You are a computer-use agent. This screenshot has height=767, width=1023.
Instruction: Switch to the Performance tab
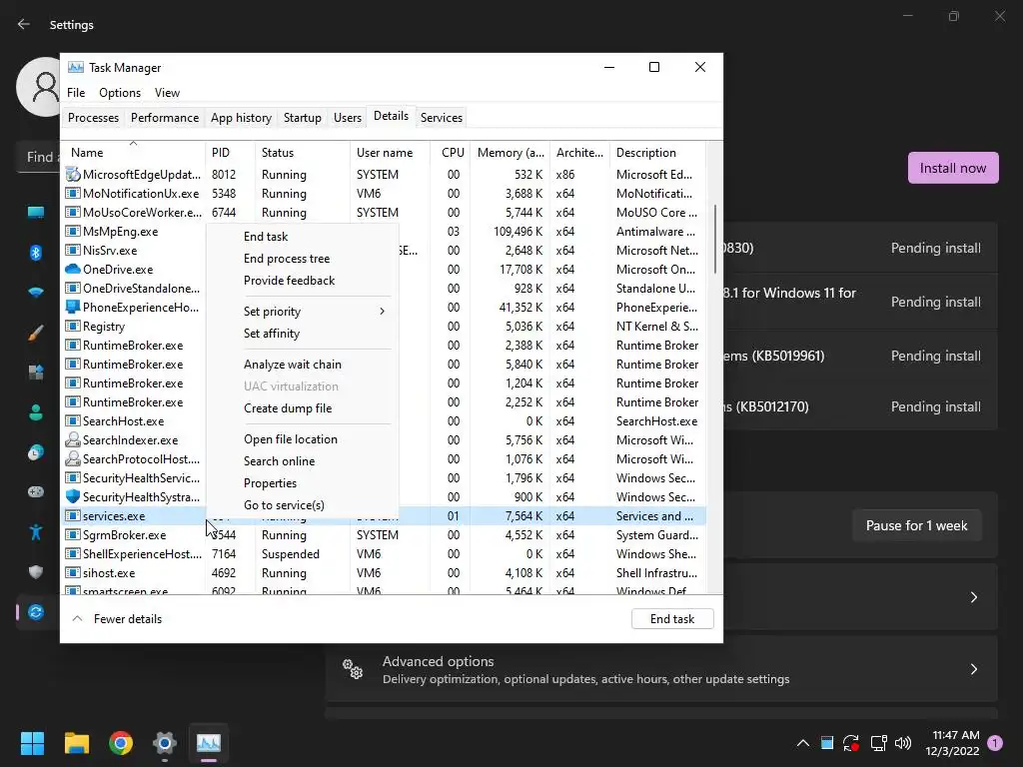point(165,118)
